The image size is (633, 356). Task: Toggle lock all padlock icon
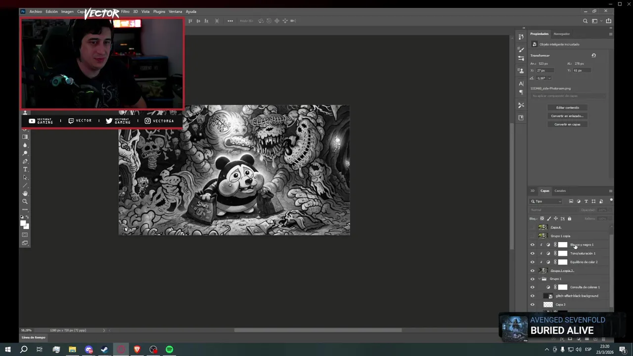pyautogui.click(x=569, y=219)
